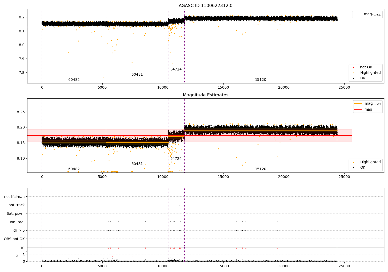Screen dimensions: 388x272
Task: Click the 'Magnitude Estimates' plot title
Action: pyautogui.click(x=205, y=95)
